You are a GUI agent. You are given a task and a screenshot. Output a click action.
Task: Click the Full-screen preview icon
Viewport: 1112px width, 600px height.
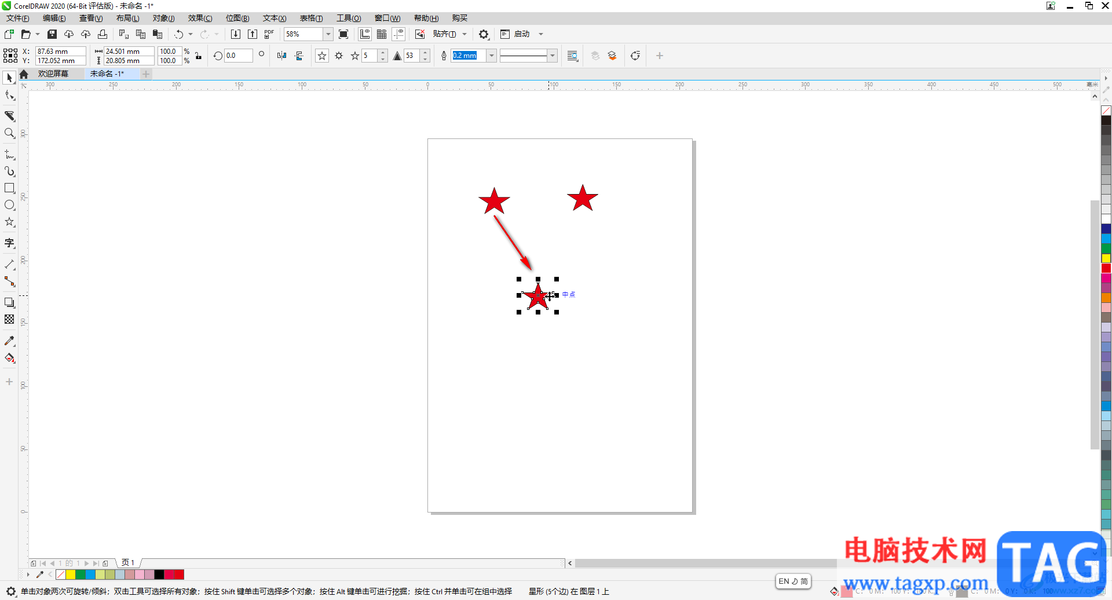point(343,34)
